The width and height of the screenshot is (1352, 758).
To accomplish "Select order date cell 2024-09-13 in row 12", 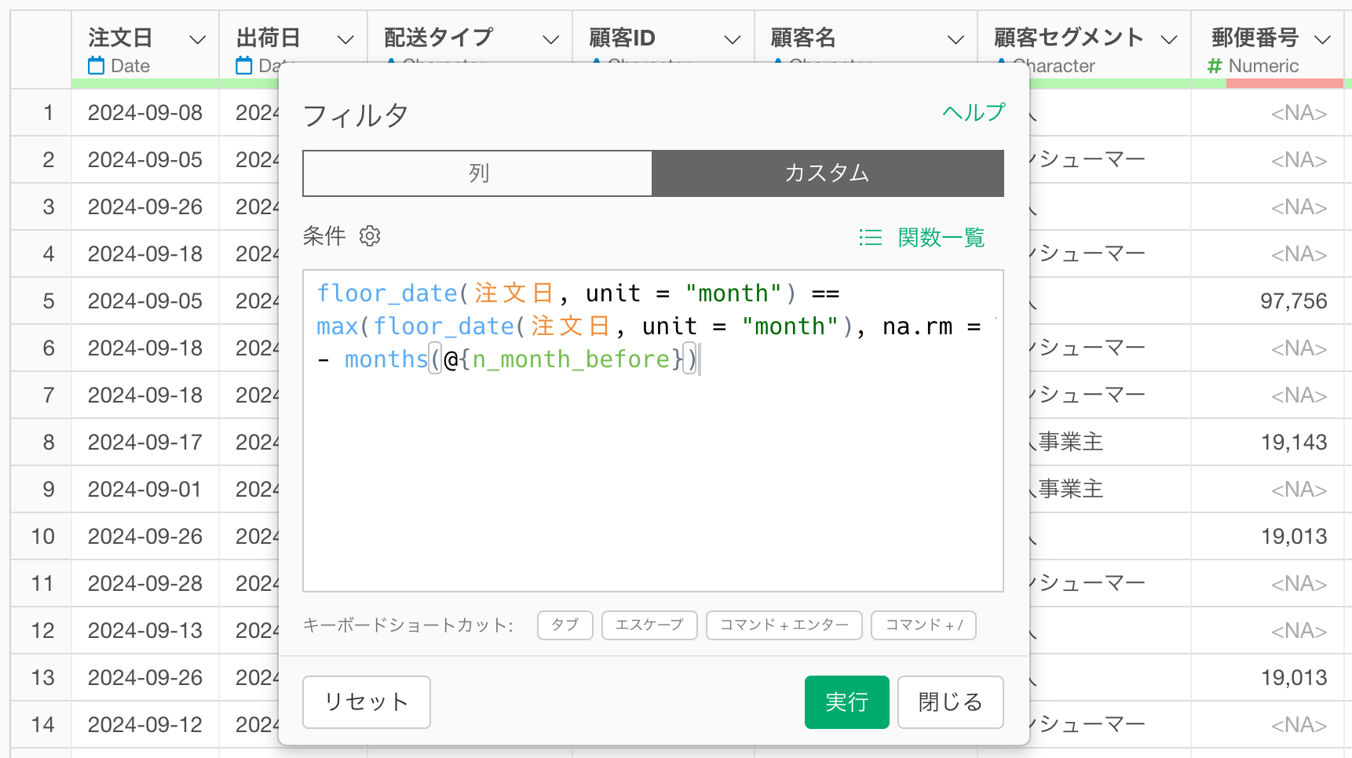I will tap(145, 631).
